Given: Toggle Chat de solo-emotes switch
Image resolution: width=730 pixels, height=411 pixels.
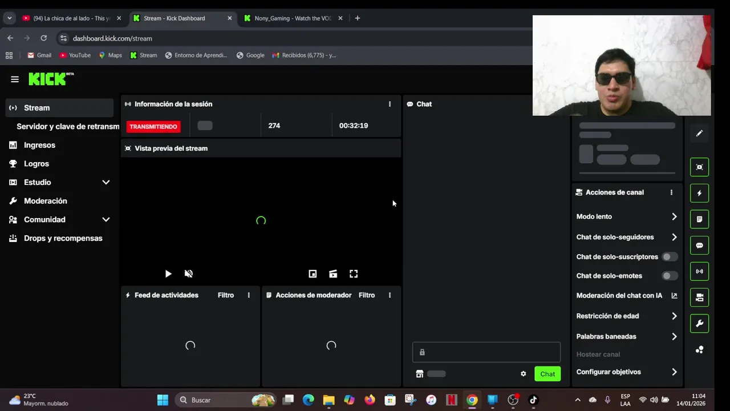Looking at the screenshot, I should pos(670,276).
